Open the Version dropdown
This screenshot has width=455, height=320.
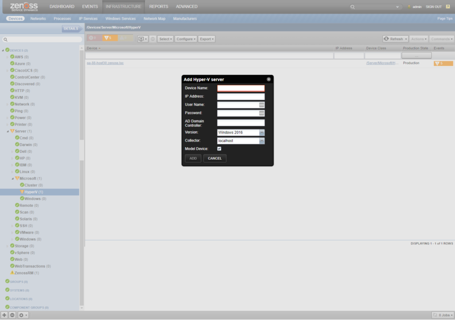click(x=262, y=132)
